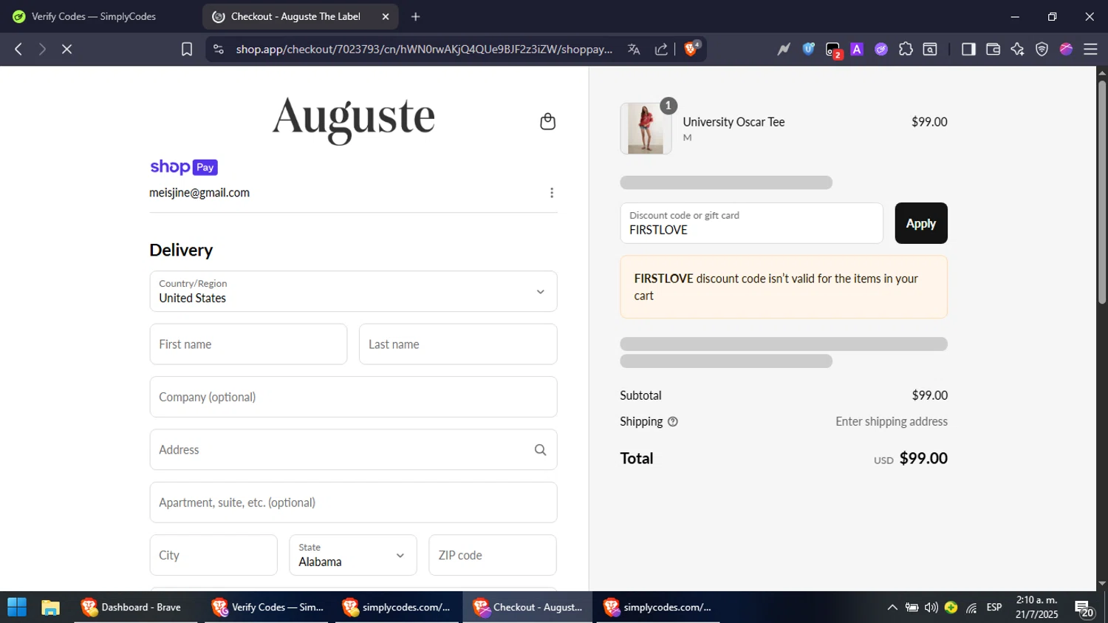Click the discount code field with FIRSTLOVE
Viewport: 1108px width, 623px height.
(751, 223)
